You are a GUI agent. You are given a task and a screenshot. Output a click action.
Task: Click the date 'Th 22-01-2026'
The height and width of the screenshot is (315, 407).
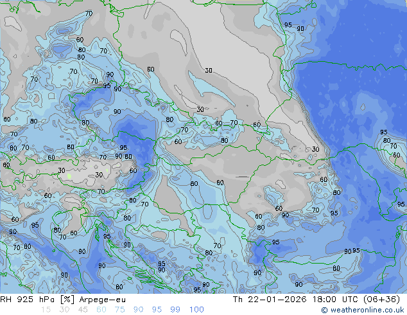270,300
